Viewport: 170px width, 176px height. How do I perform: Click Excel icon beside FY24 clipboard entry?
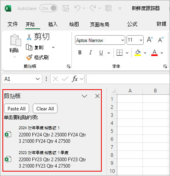tap(8, 134)
